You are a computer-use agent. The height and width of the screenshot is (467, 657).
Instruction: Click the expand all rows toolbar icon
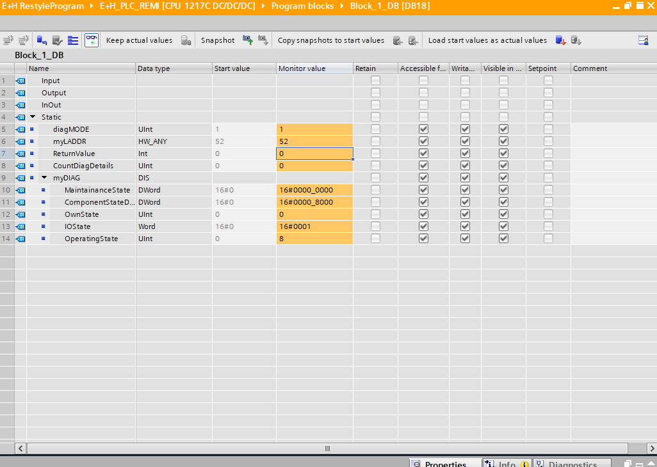pyautogui.click(x=73, y=40)
